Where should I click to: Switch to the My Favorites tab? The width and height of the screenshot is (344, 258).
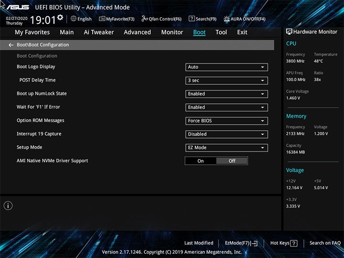(32, 32)
